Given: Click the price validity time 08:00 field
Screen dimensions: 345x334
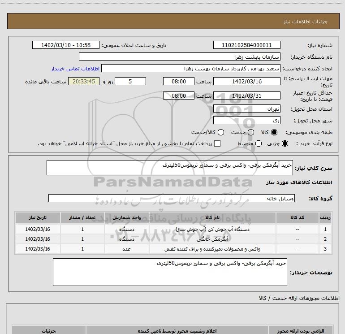Looking at the screenshot, I should pyautogui.click(x=179, y=95).
